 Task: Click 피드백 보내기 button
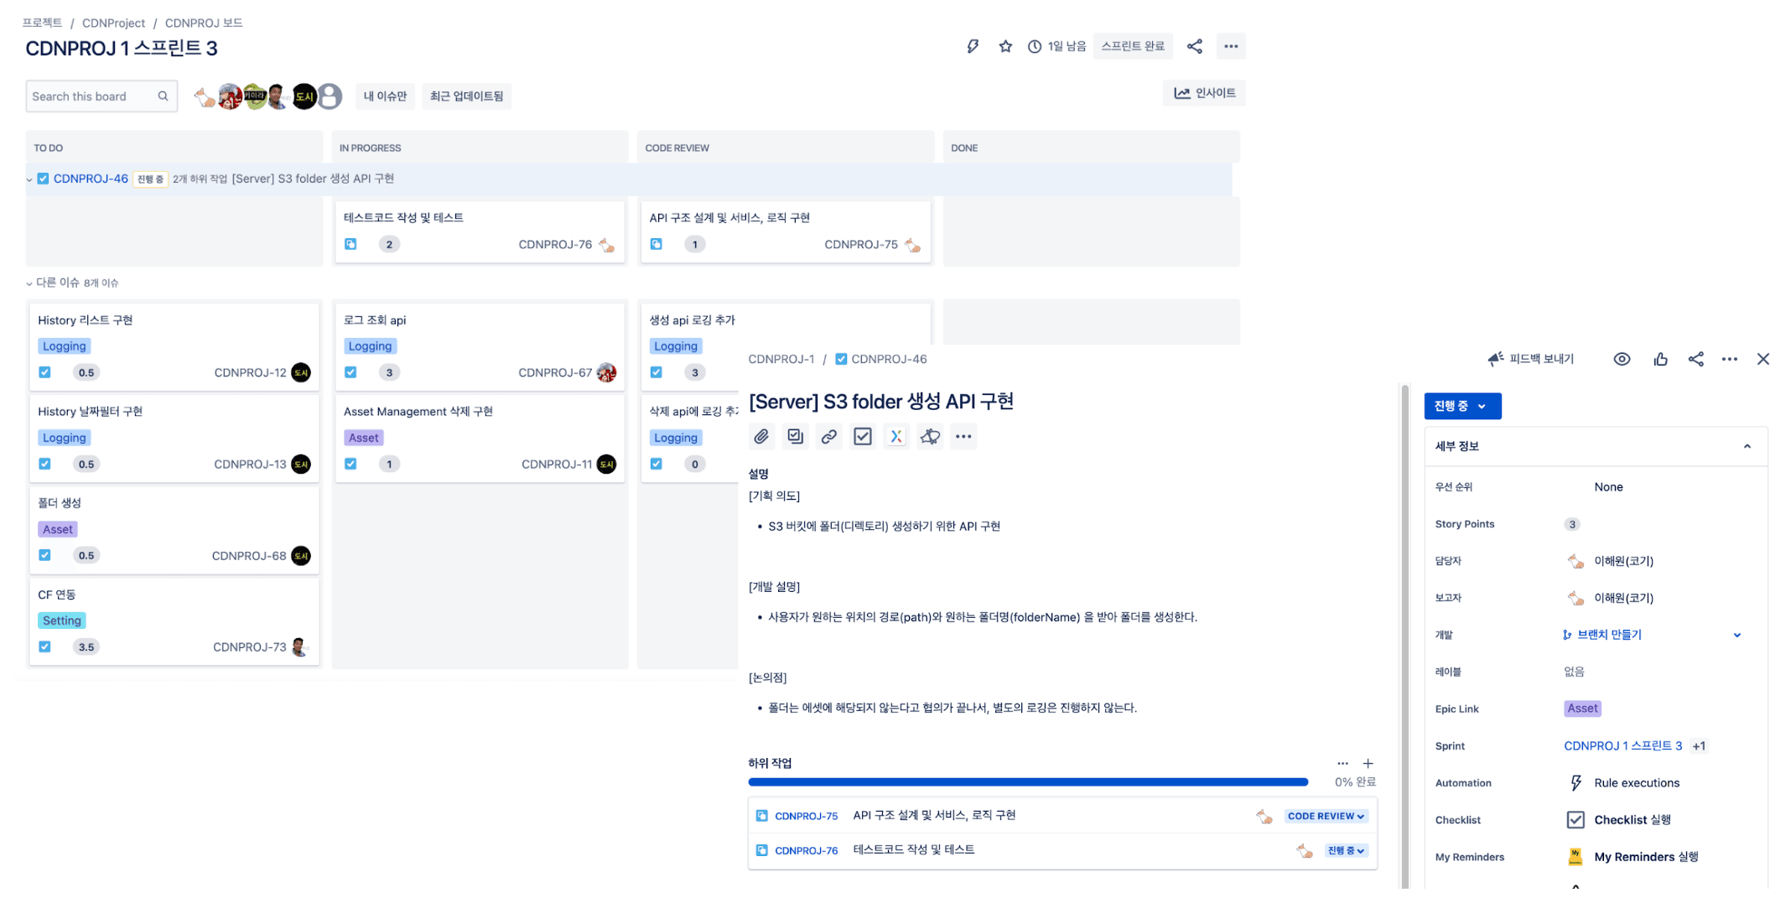pyautogui.click(x=1531, y=359)
